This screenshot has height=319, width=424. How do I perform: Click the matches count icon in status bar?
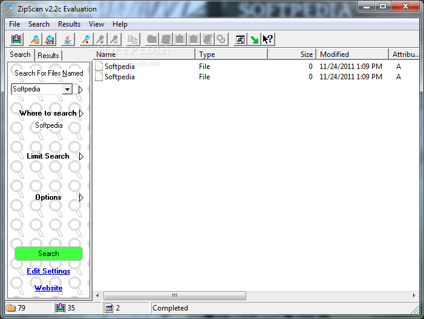coord(109,308)
